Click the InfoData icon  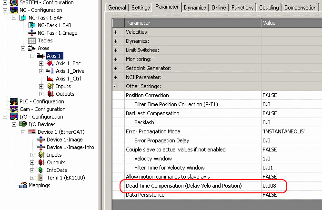(x=41, y=170)
